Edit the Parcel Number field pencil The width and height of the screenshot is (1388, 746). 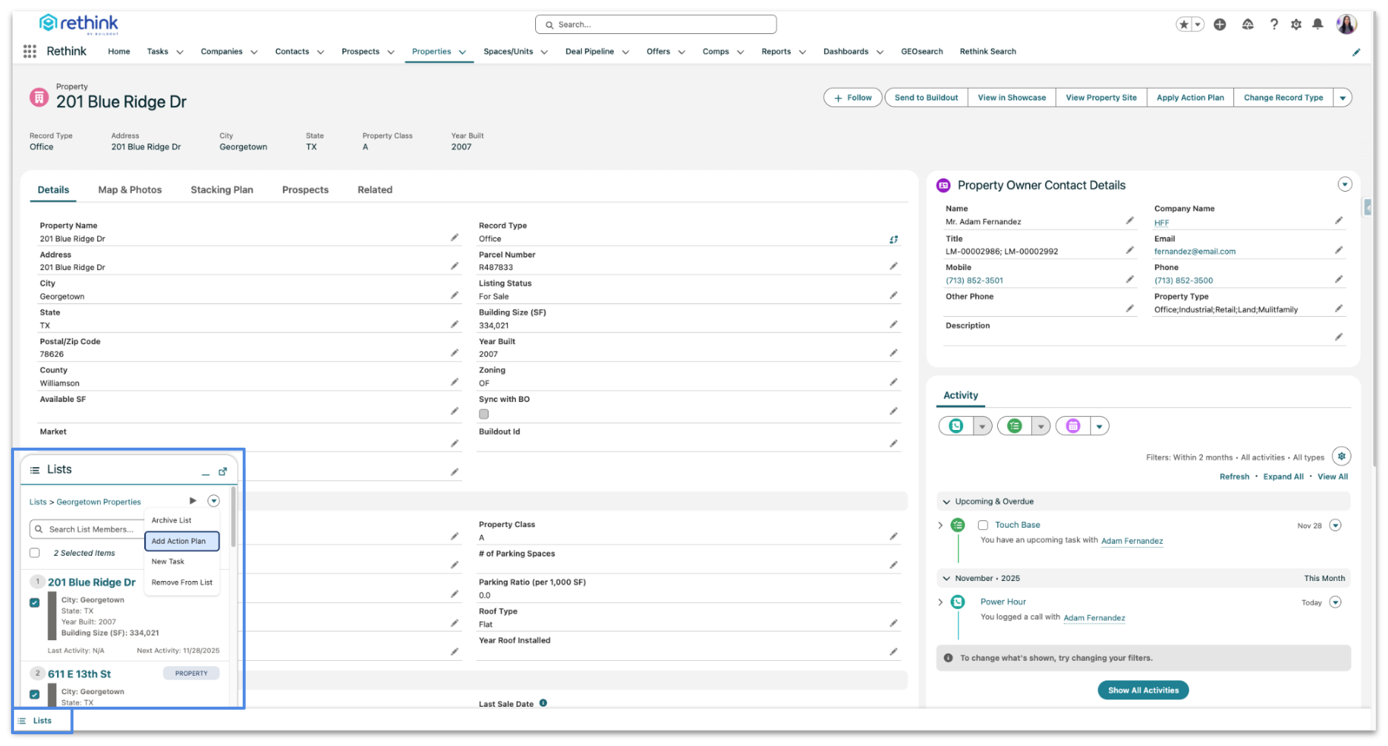coord(894,266)
